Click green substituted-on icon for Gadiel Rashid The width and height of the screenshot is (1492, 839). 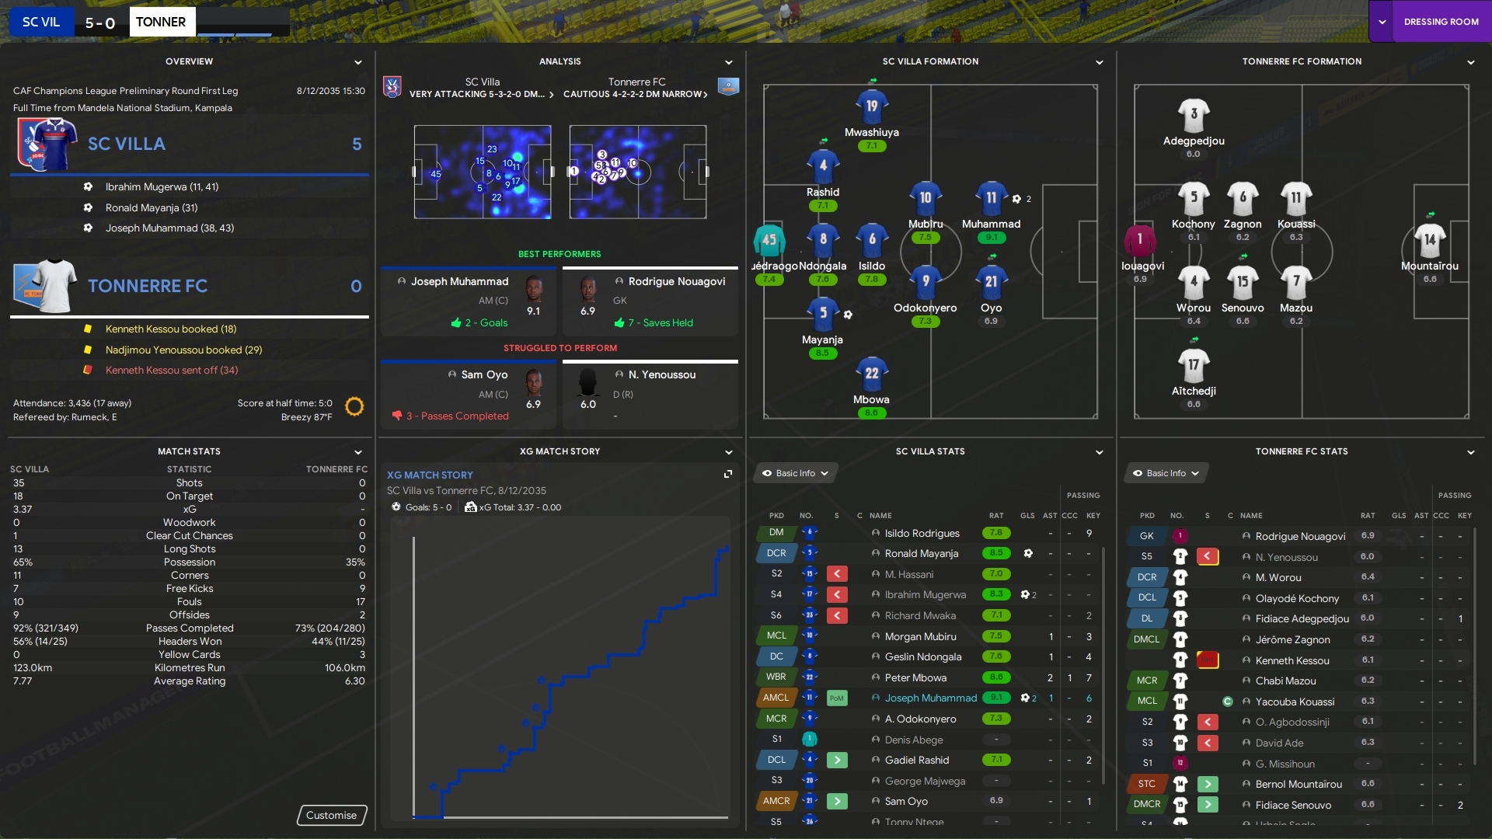coord(837,760)
